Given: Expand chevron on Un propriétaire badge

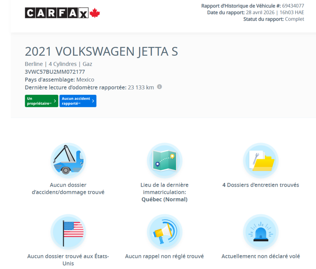Looking at the screenshot, I should (55, 101).
